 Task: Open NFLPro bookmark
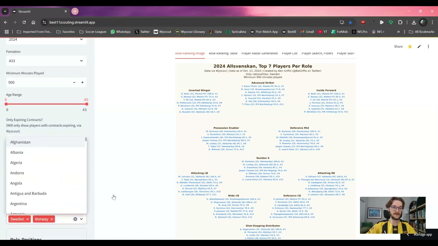[x=359, y=32]
